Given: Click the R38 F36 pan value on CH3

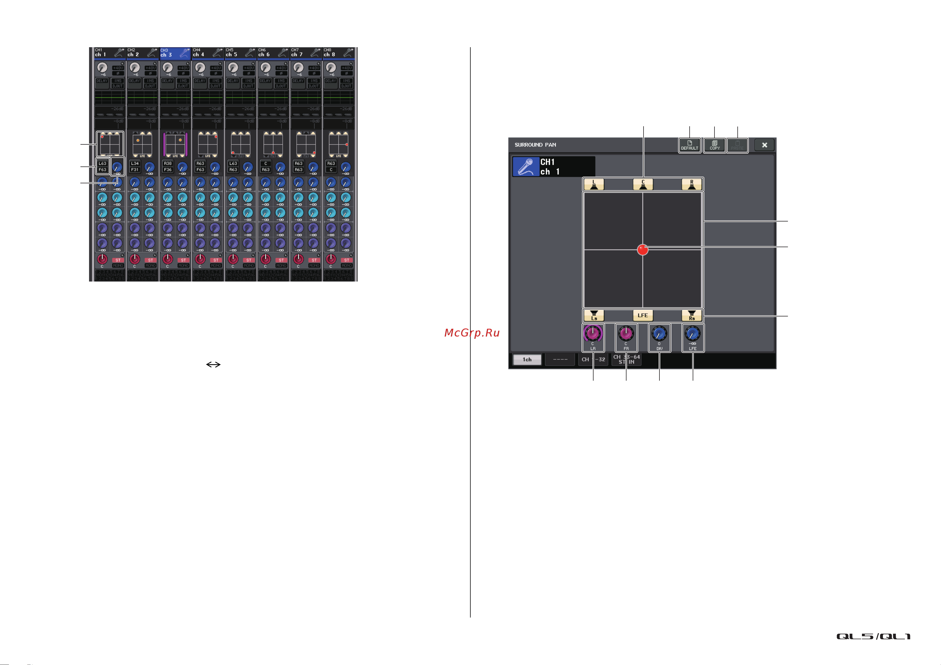Looking at the screenshot, I should click(168, 166).
